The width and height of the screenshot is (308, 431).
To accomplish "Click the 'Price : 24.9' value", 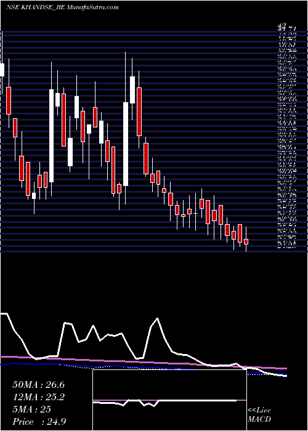I will click(x=39, y=422).
